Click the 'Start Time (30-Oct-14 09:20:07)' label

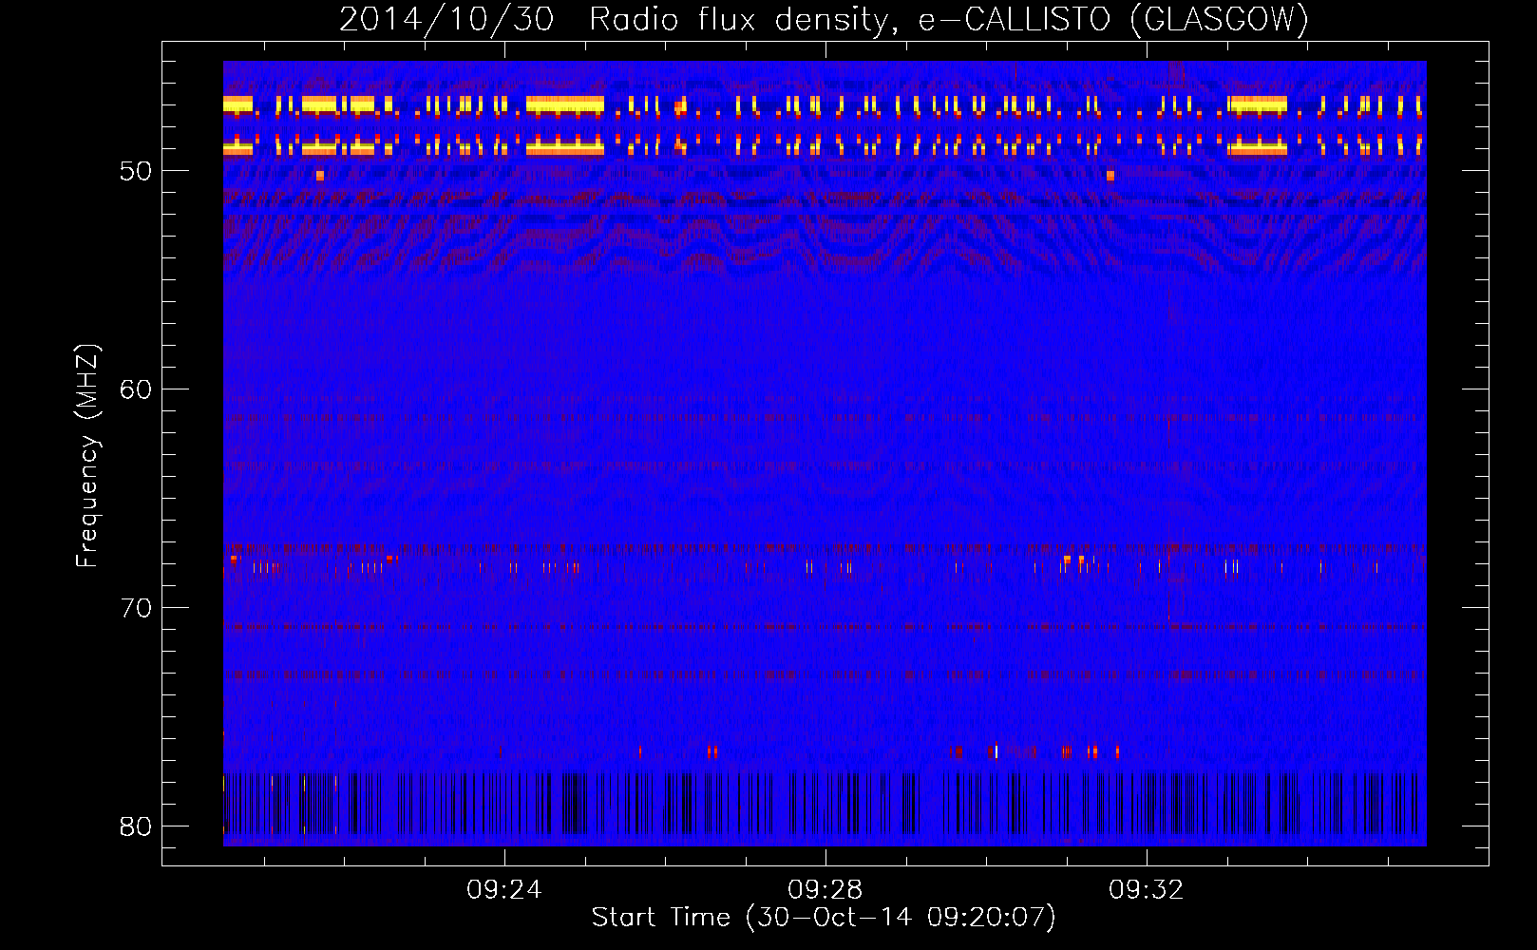[x=824, y=918]
